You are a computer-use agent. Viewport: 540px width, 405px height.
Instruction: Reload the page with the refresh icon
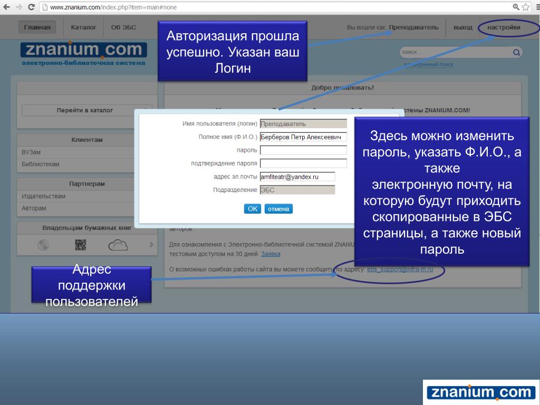point(31,7)
